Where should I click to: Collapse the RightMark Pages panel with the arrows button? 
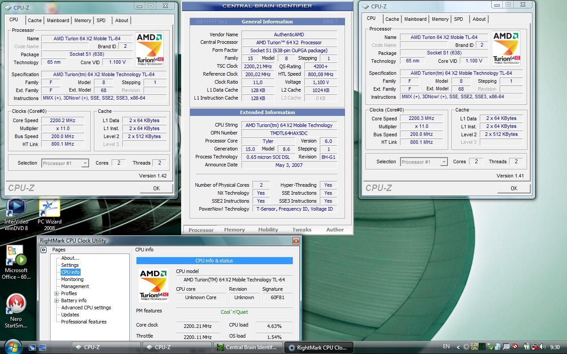(43, 250)
